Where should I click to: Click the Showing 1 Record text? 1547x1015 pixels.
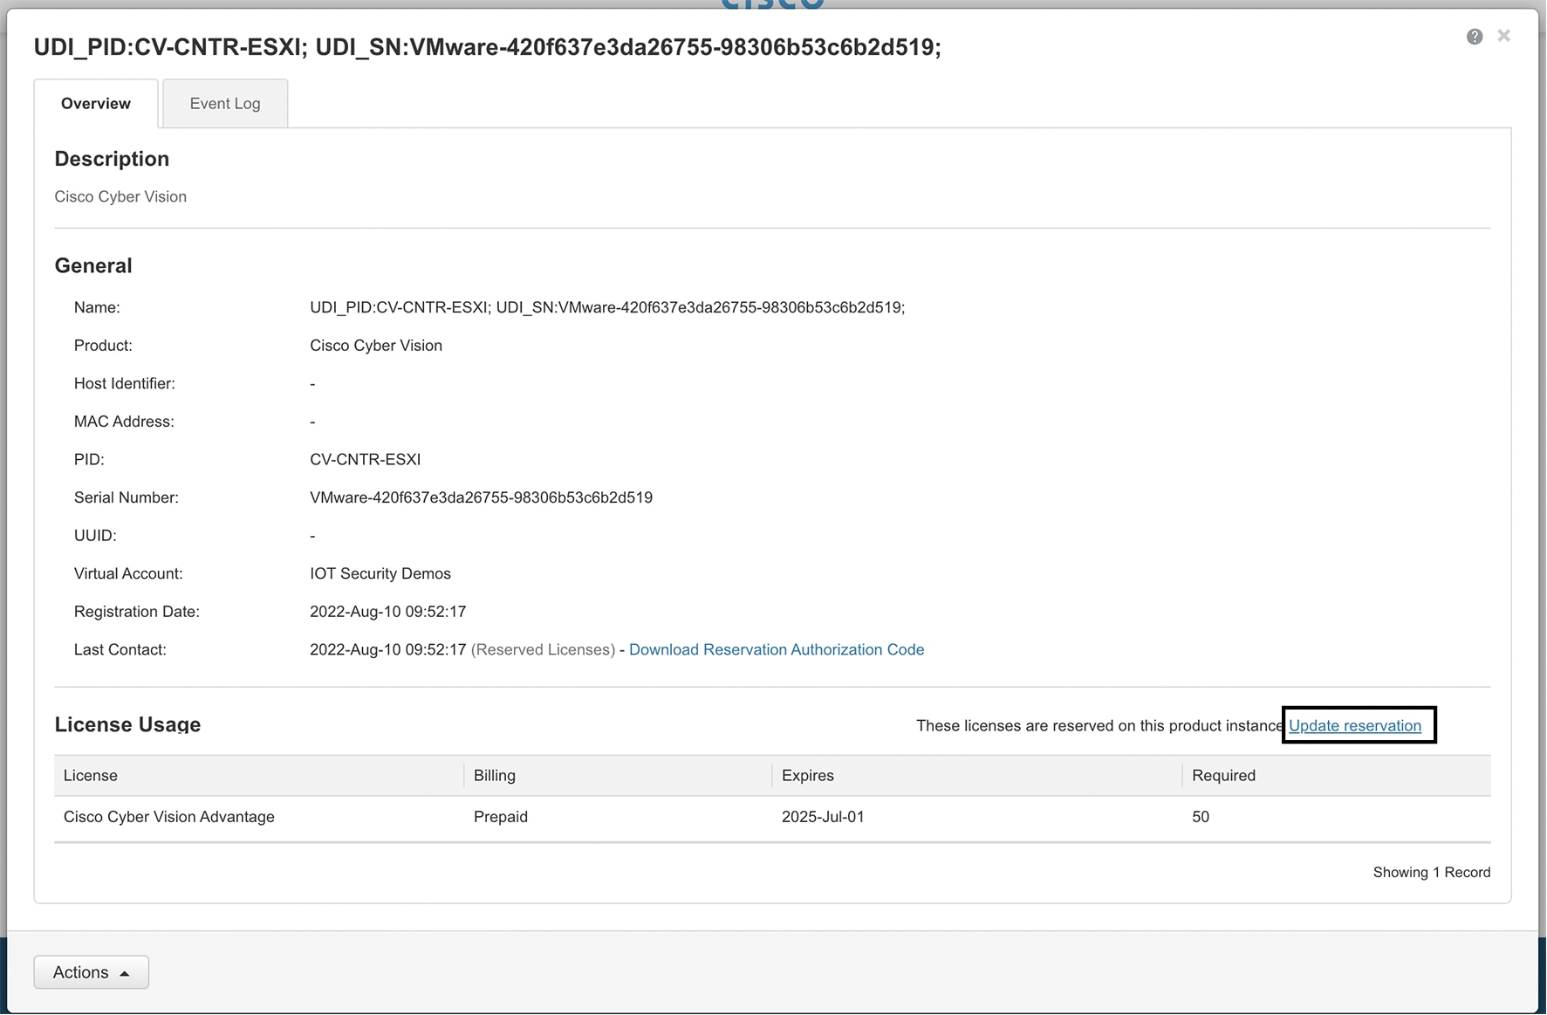(1431, 872)
